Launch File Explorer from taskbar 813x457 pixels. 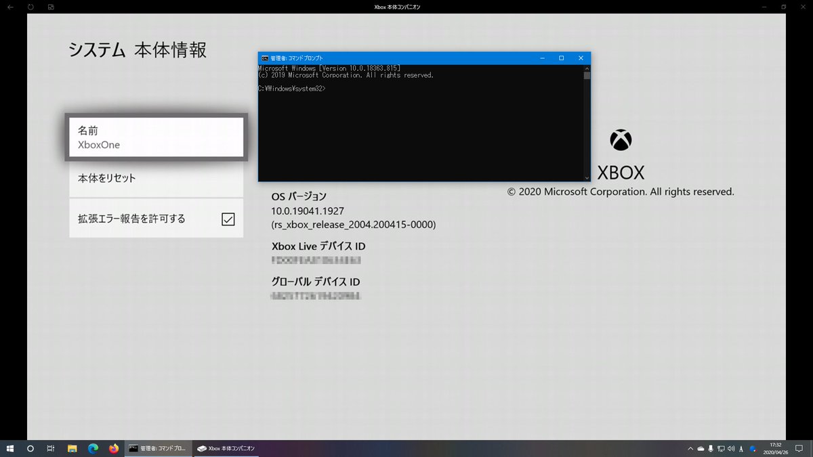click(72, 448)
